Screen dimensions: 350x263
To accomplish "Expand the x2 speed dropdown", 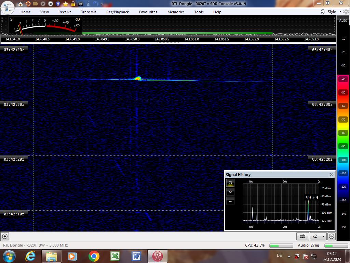I will 318,236.
